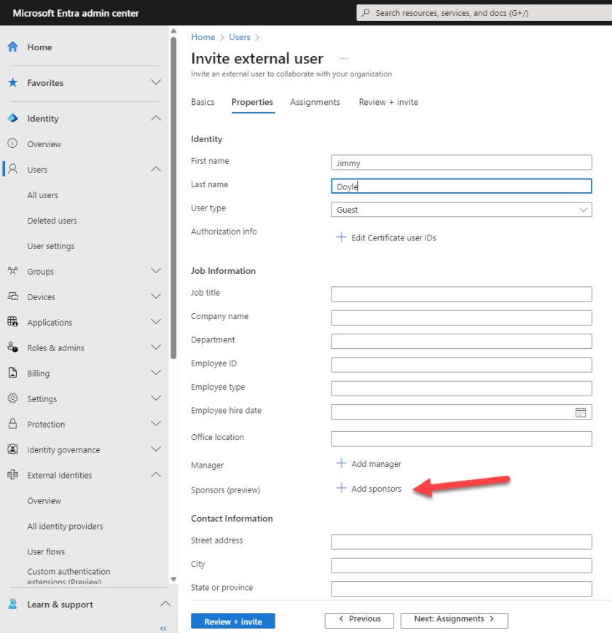Collapse the sidebar with double-chevron icon

(163, 628)
